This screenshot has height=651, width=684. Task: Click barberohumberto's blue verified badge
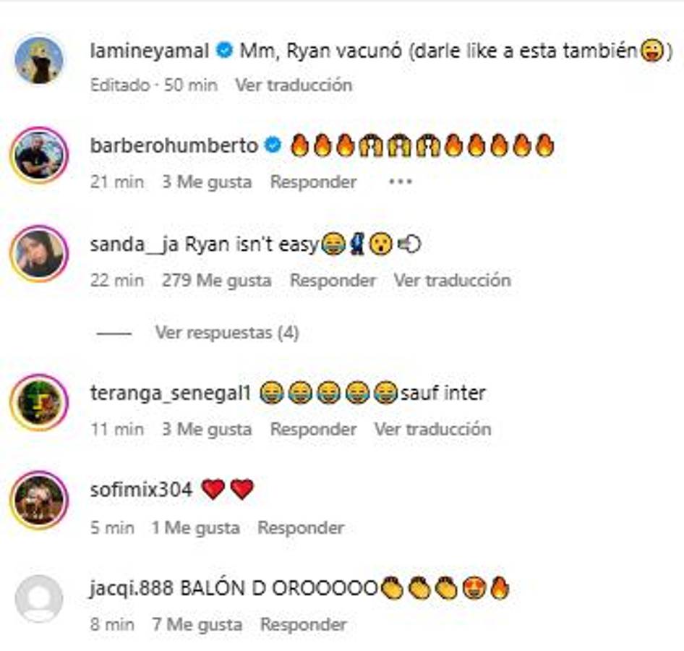pyautogui.click(x=273, y=145)
